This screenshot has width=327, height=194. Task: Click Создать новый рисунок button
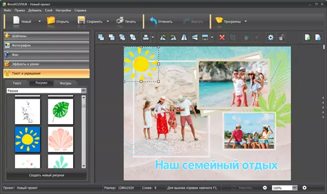46,175
